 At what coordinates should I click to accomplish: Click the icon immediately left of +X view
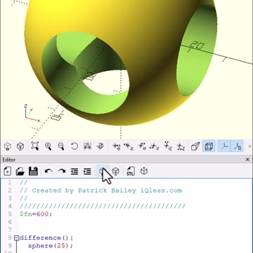pos(100,147)
